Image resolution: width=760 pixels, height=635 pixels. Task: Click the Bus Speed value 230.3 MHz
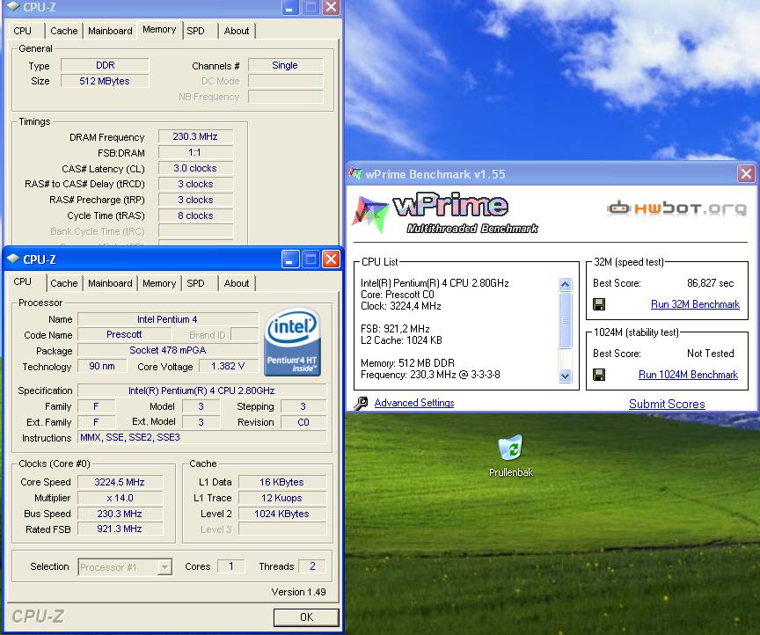(120, 514)
